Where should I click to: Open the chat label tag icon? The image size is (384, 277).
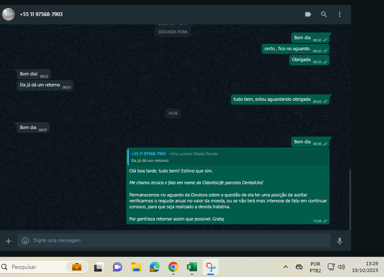point(308,14)
